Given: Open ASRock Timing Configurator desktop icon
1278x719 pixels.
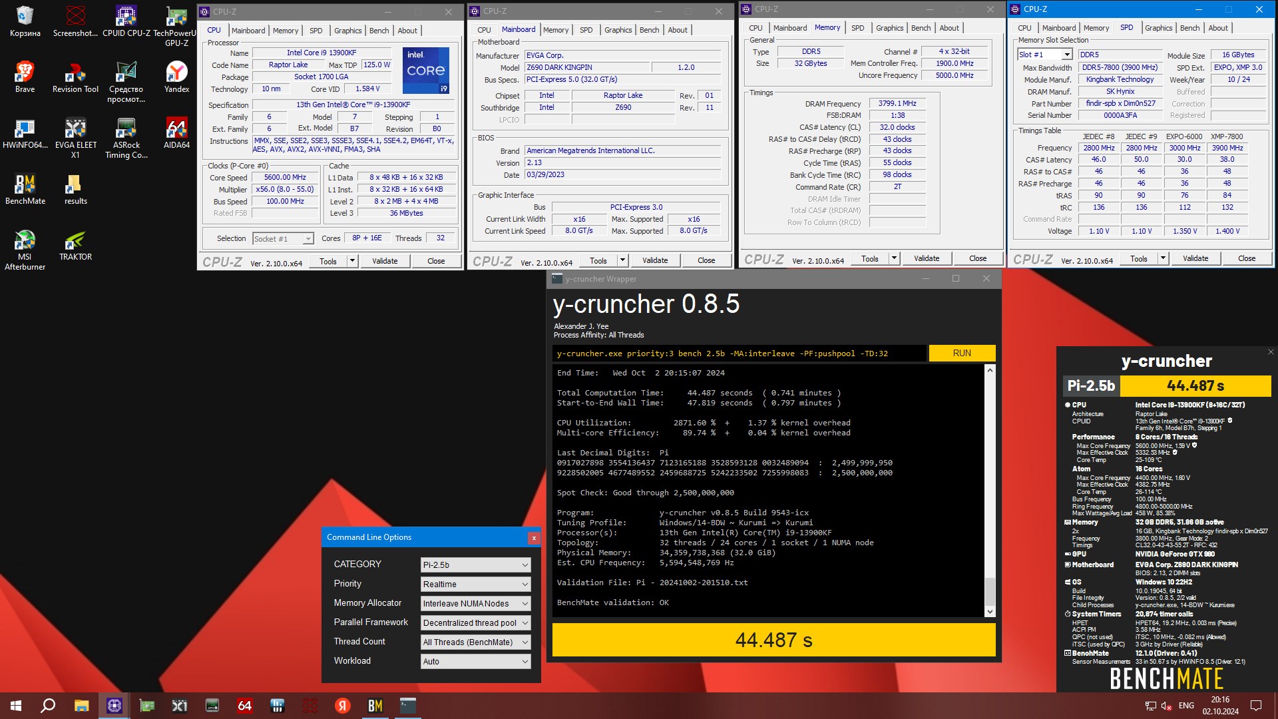Looking at the screenshot, I should click(x=126, y=138).
